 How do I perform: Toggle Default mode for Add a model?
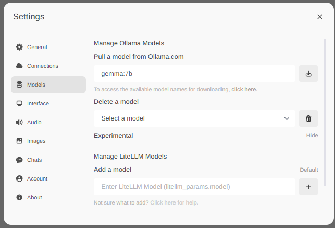(308, 170)
